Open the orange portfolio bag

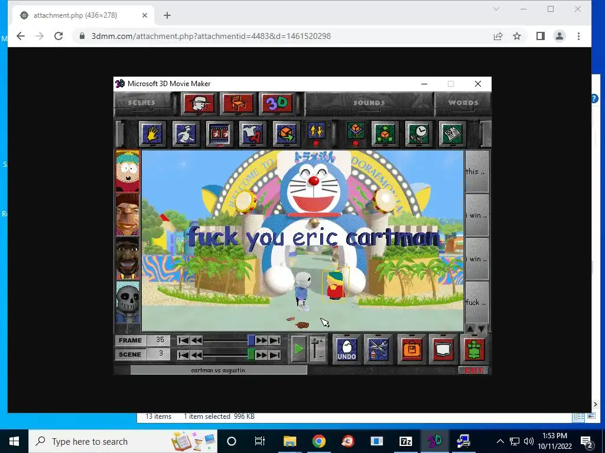pyautogui.click(x=411, y=349)
